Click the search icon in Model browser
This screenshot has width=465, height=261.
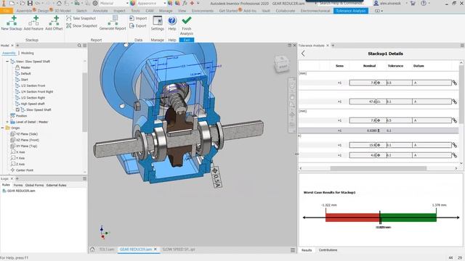tap(79, 45)
